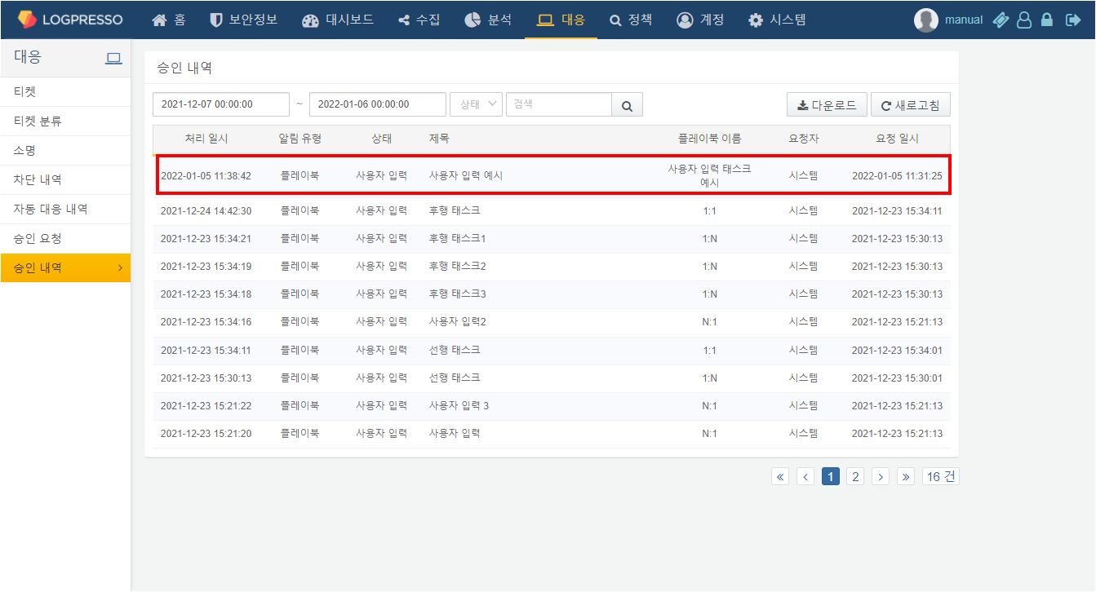Go to the next page
Image resolution: width=1096 pixels, height=592 pixels.
(x=881, y=477)
